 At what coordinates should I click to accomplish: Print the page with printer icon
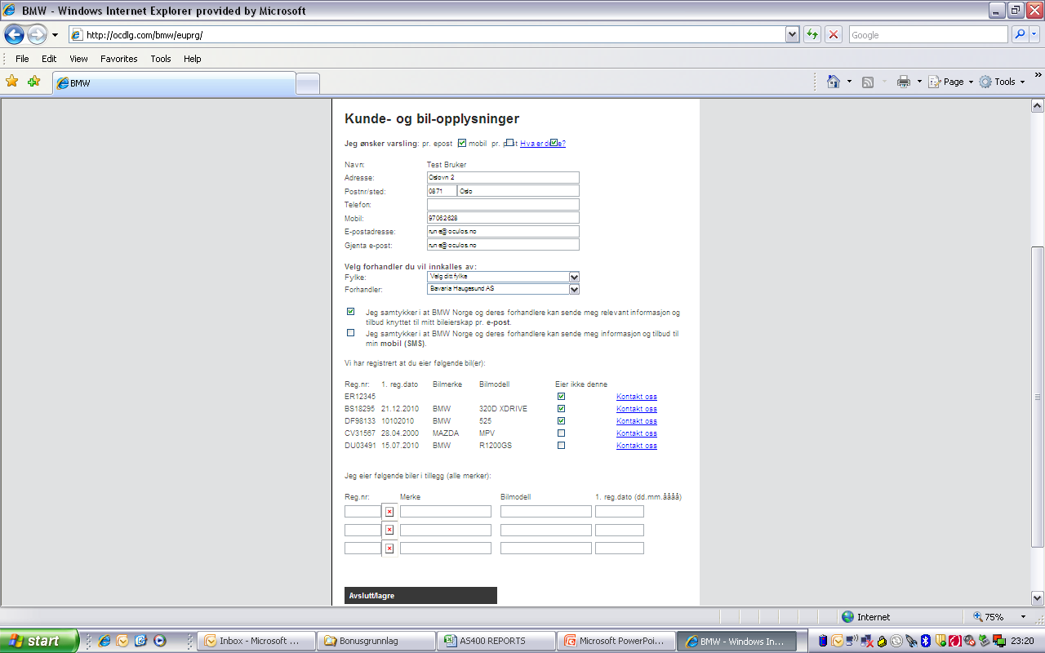pos(903,82)
